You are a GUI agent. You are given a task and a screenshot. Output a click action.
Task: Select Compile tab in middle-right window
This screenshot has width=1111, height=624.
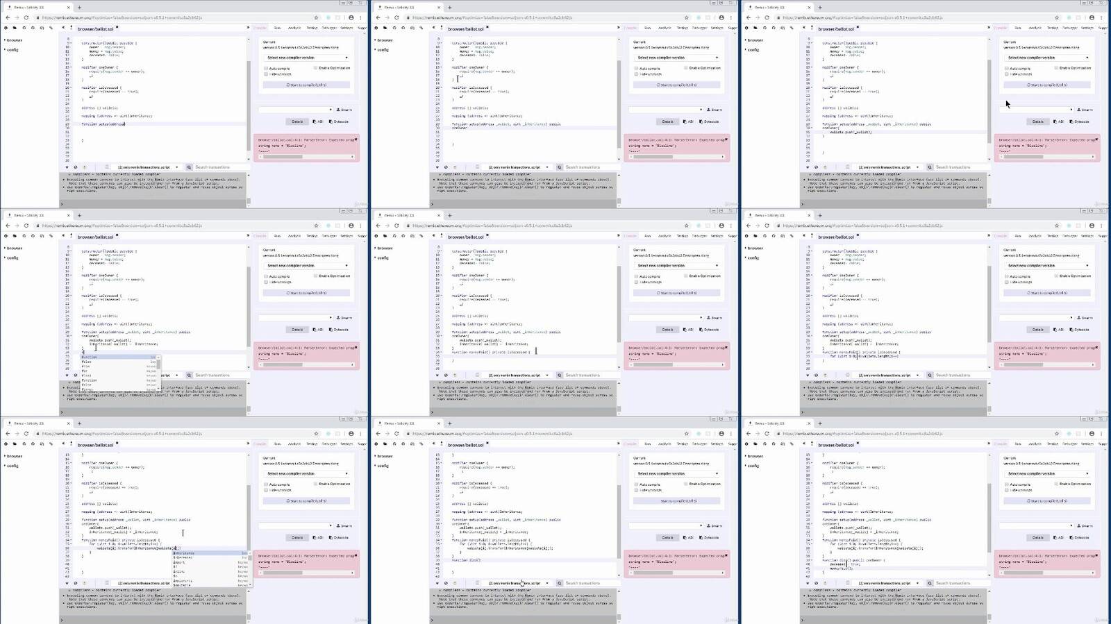[x=1001, y=236]
